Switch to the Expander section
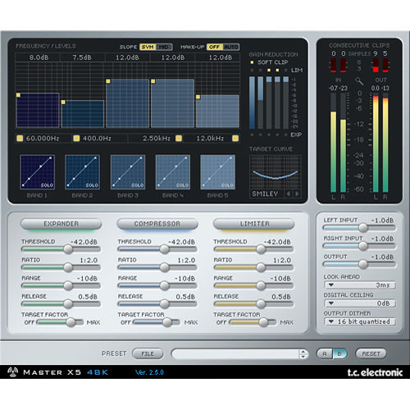 click(61, 224)
